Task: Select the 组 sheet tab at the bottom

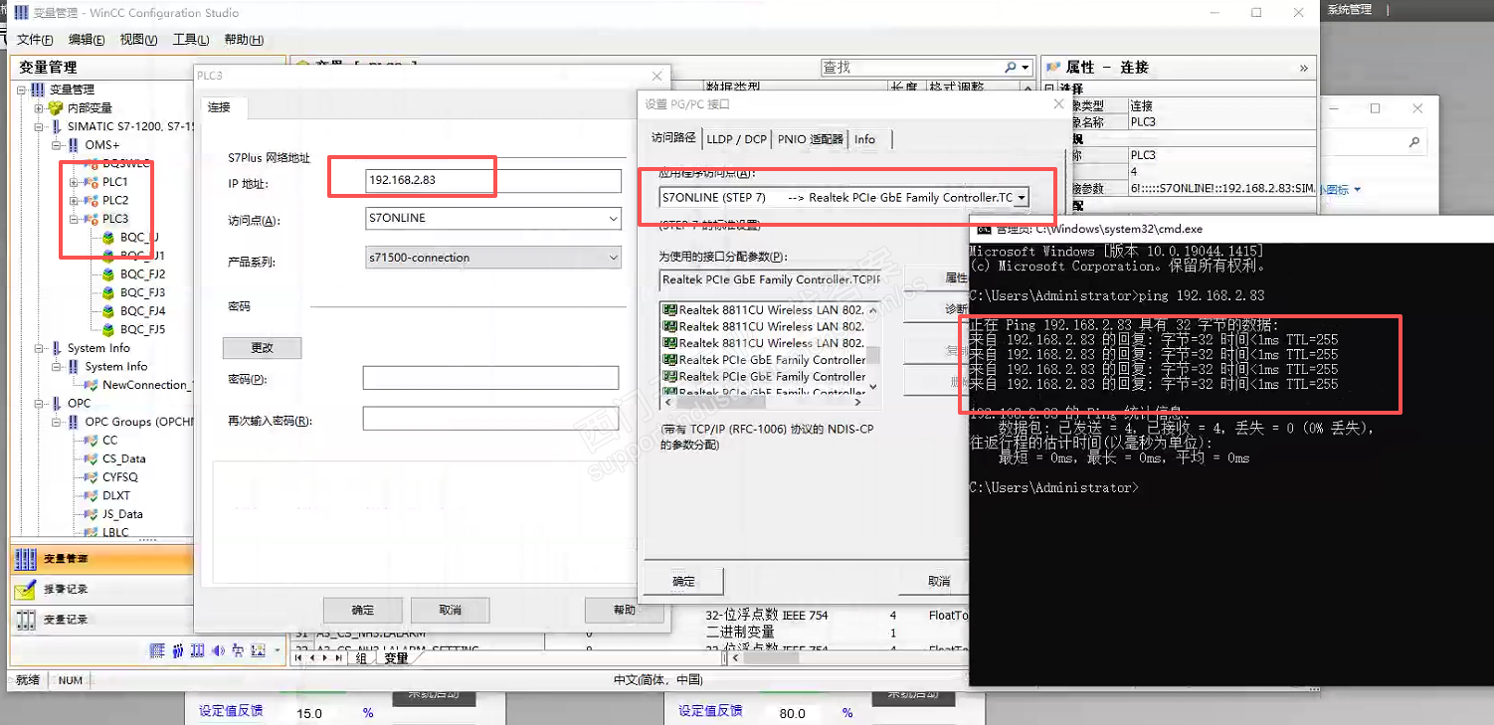Action: (x=362, y=658)
